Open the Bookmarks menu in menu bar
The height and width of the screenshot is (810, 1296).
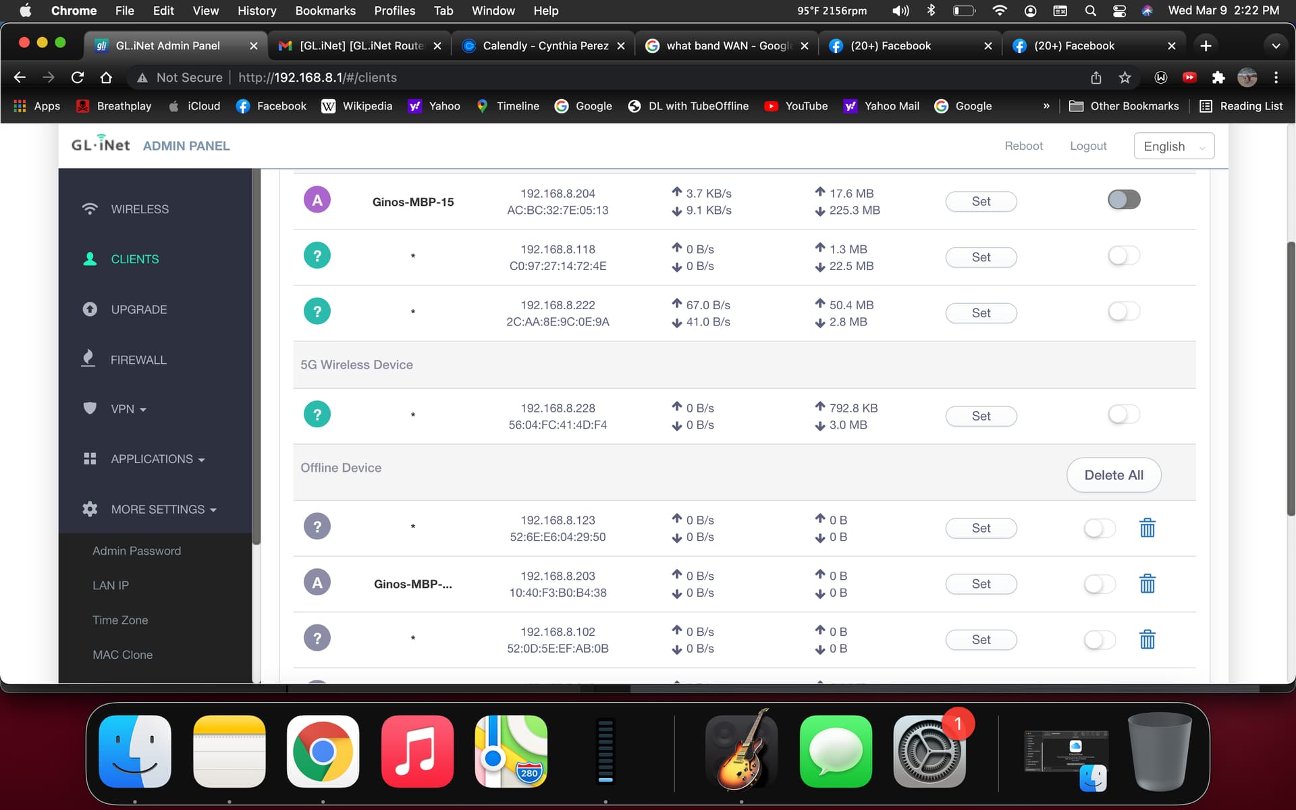(325, 11)
